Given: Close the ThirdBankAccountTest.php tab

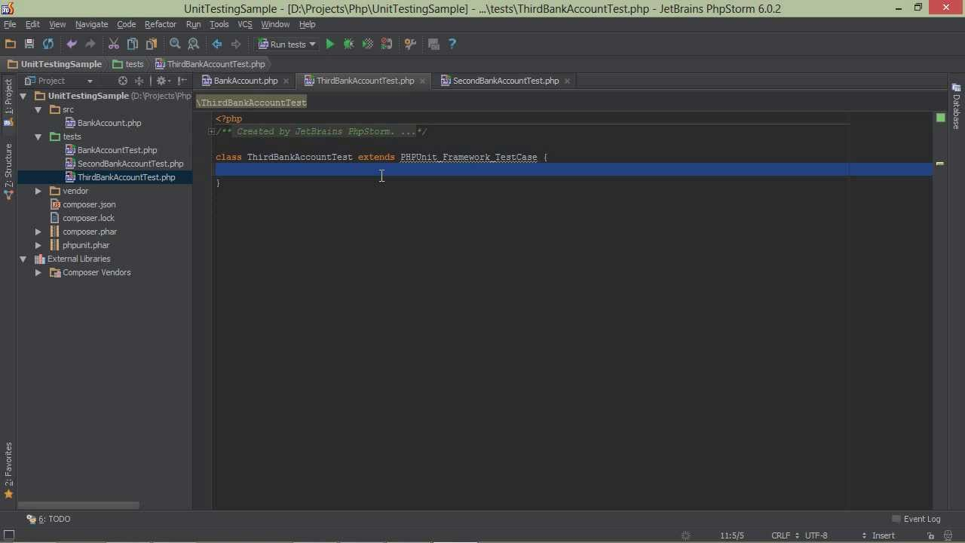Looking at the screenshot, I should (422, 81).
